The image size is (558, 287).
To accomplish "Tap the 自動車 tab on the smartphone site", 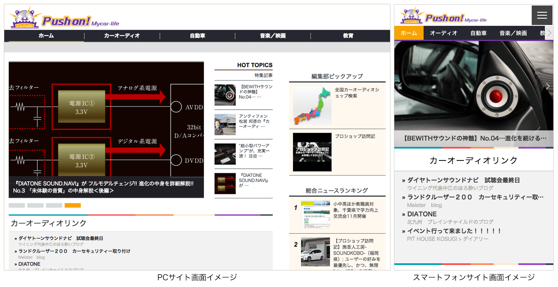I will point(478,33).
